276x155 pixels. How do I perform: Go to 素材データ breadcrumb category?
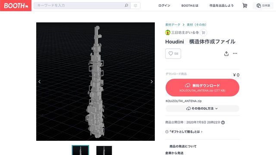[172, 25]
